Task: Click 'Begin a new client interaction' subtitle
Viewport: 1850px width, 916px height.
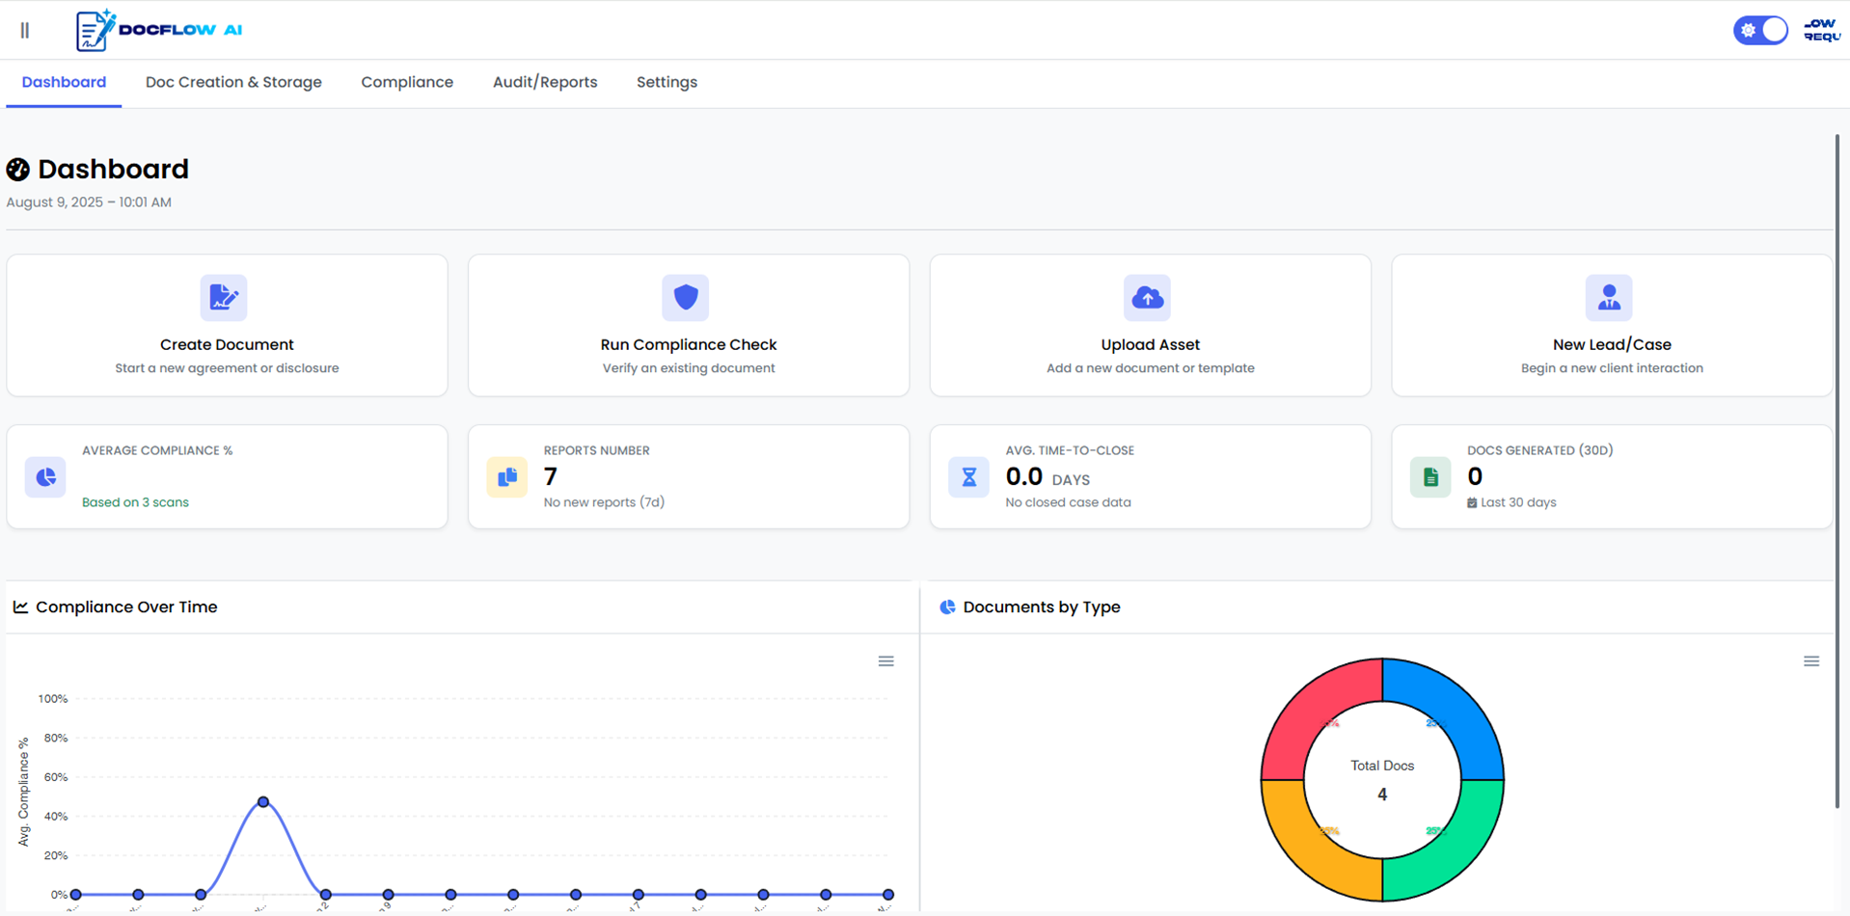Action: pos(1612,368)
